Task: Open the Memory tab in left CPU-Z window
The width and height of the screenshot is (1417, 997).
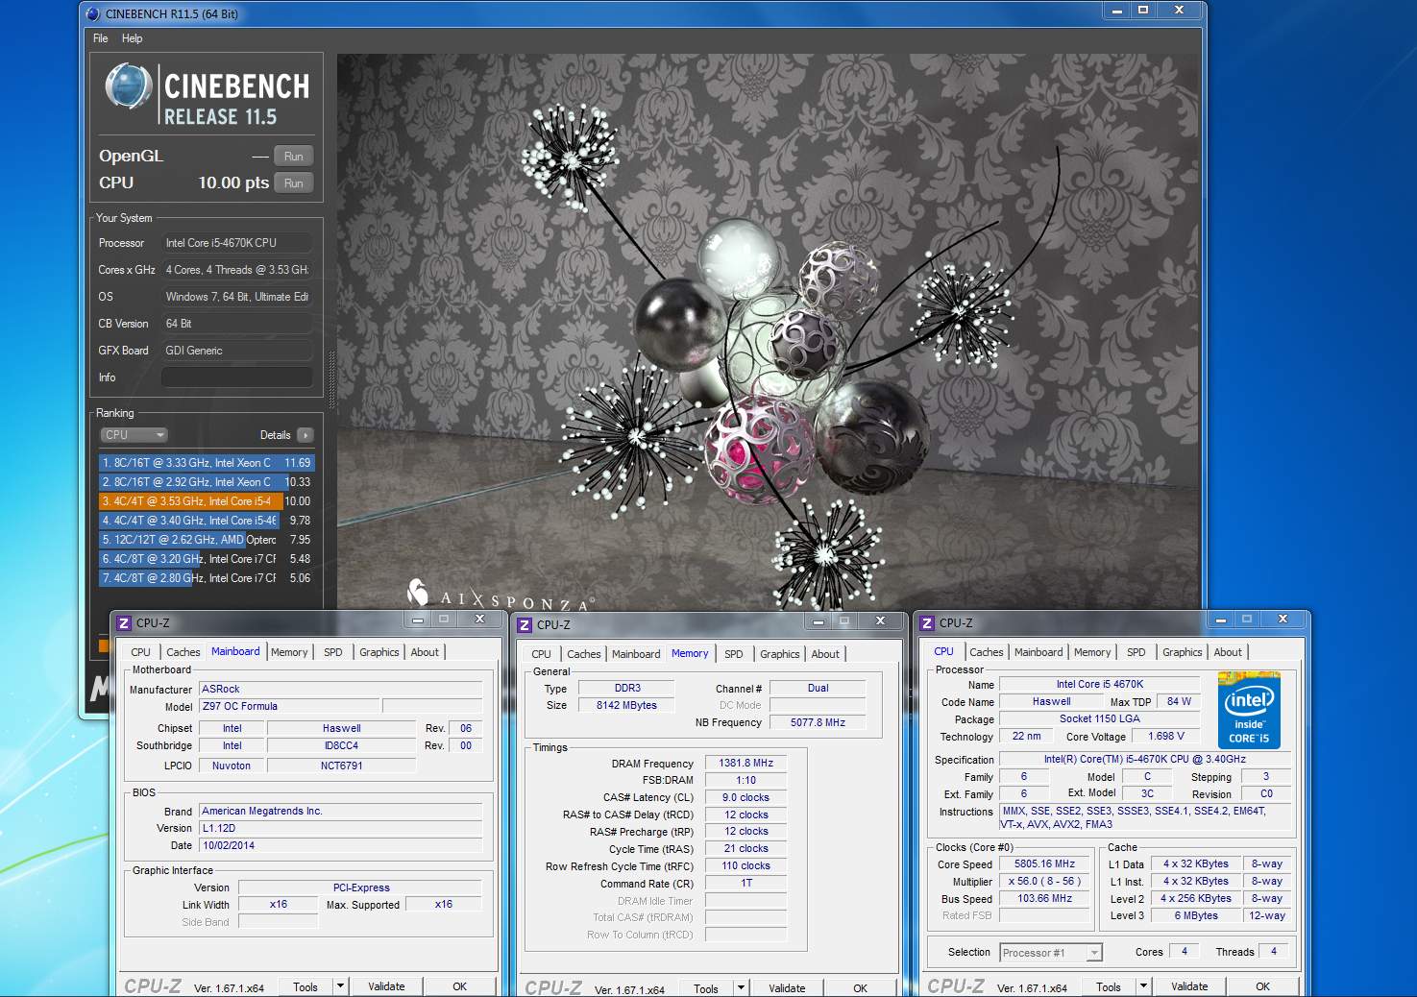Action: (x=289, y=652)
